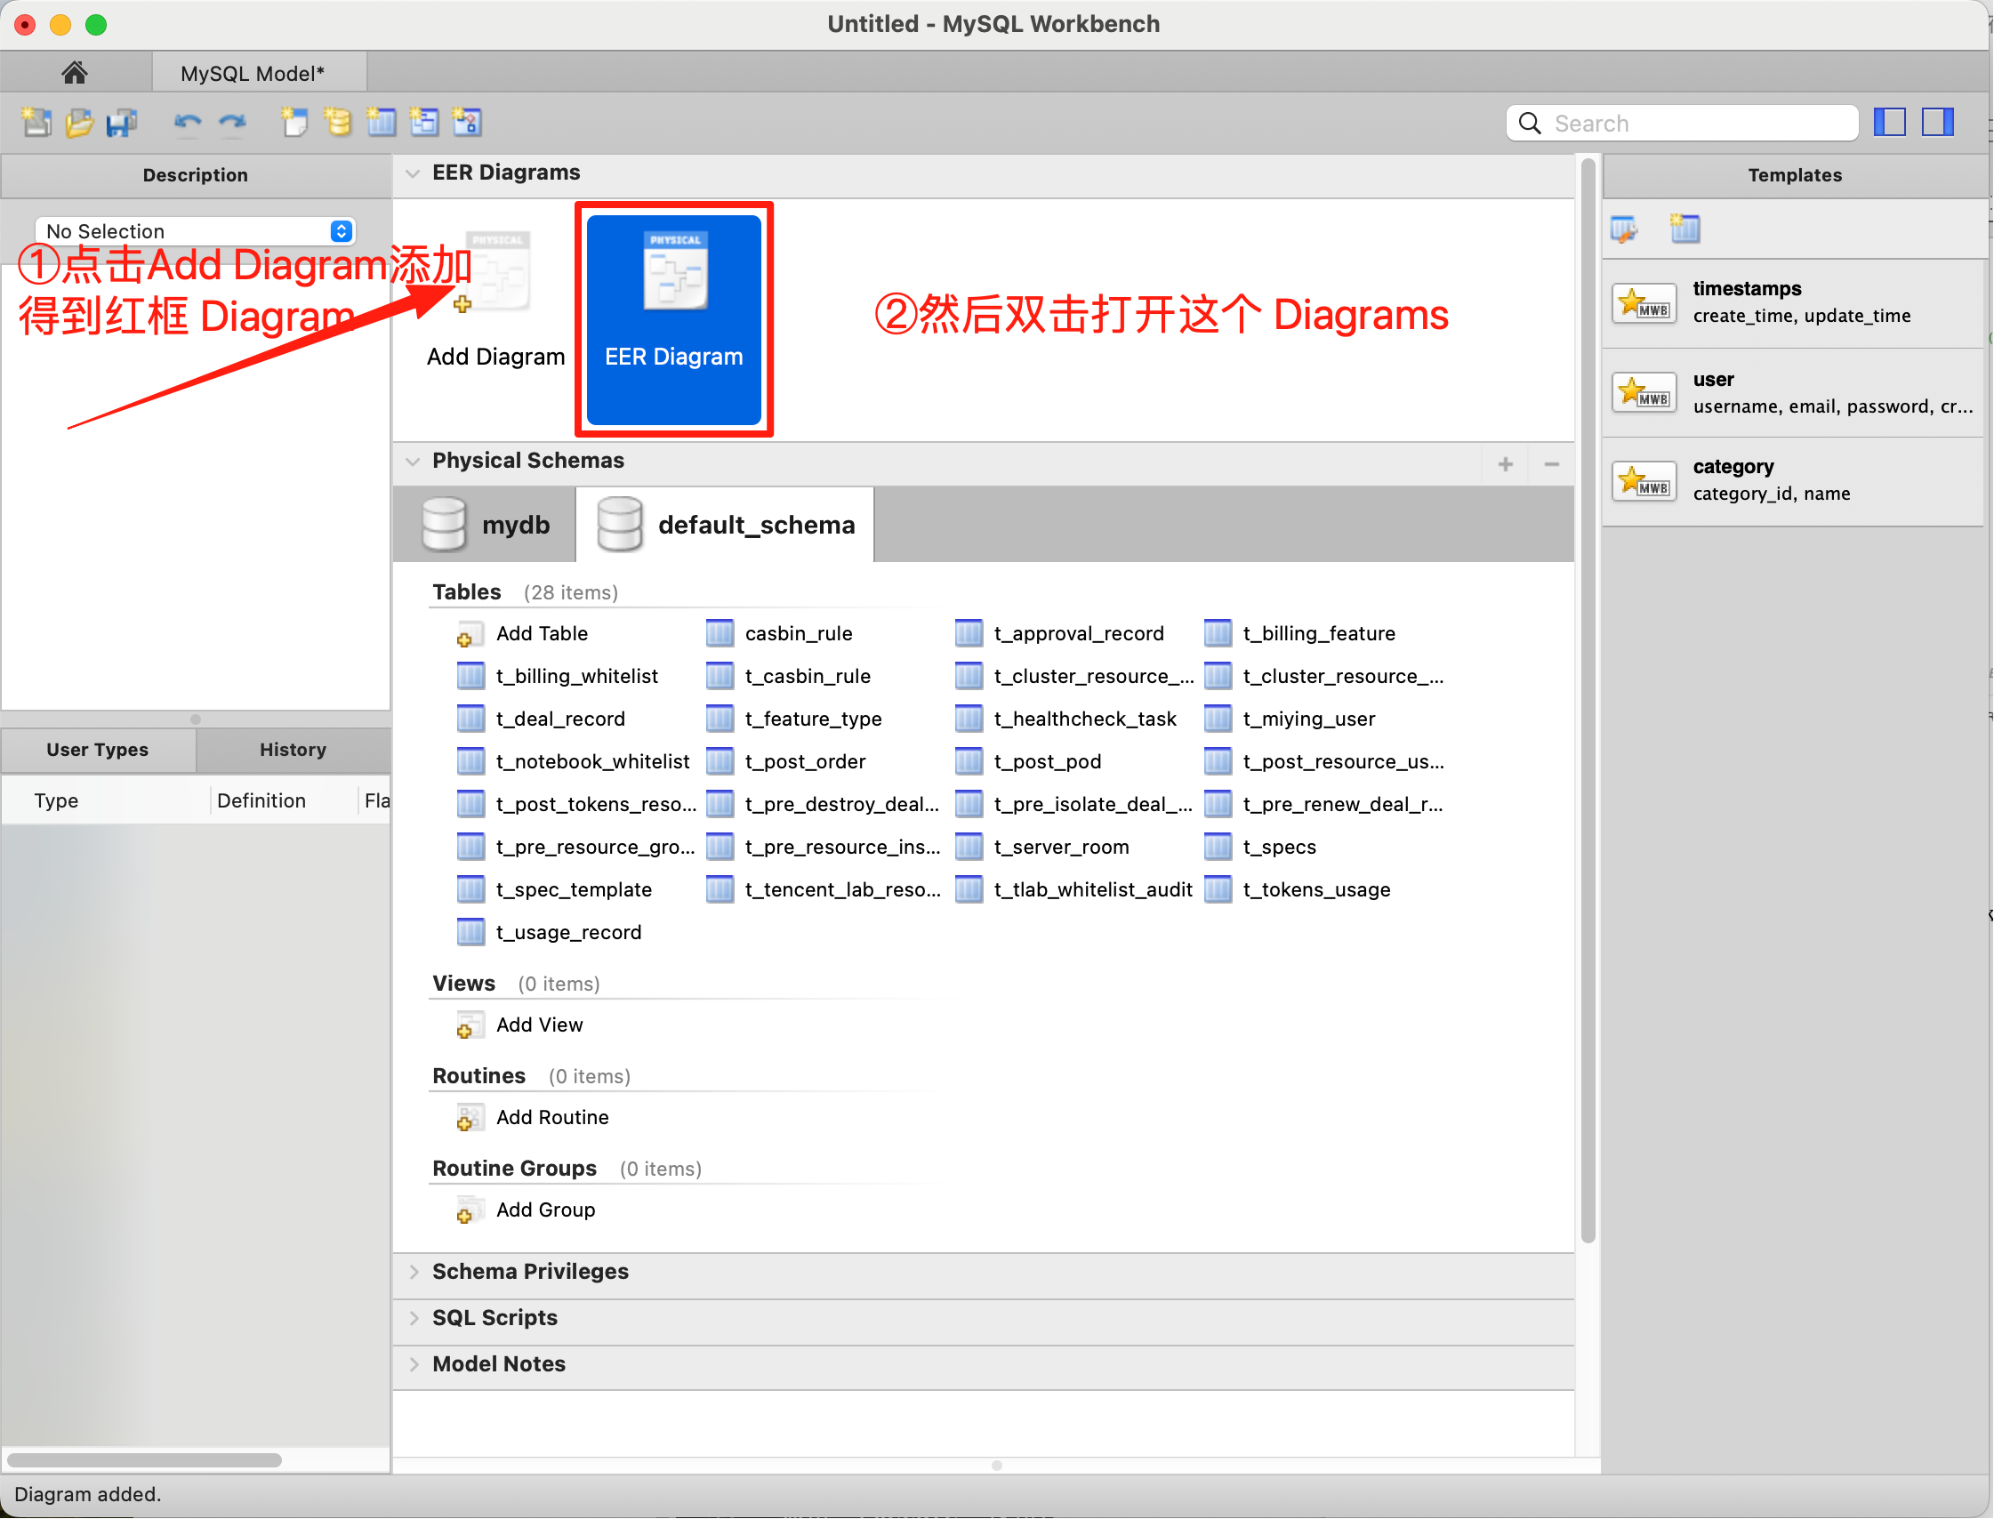
Task: Click the add new table toolbar icon
Action: [x=381, y=122]
